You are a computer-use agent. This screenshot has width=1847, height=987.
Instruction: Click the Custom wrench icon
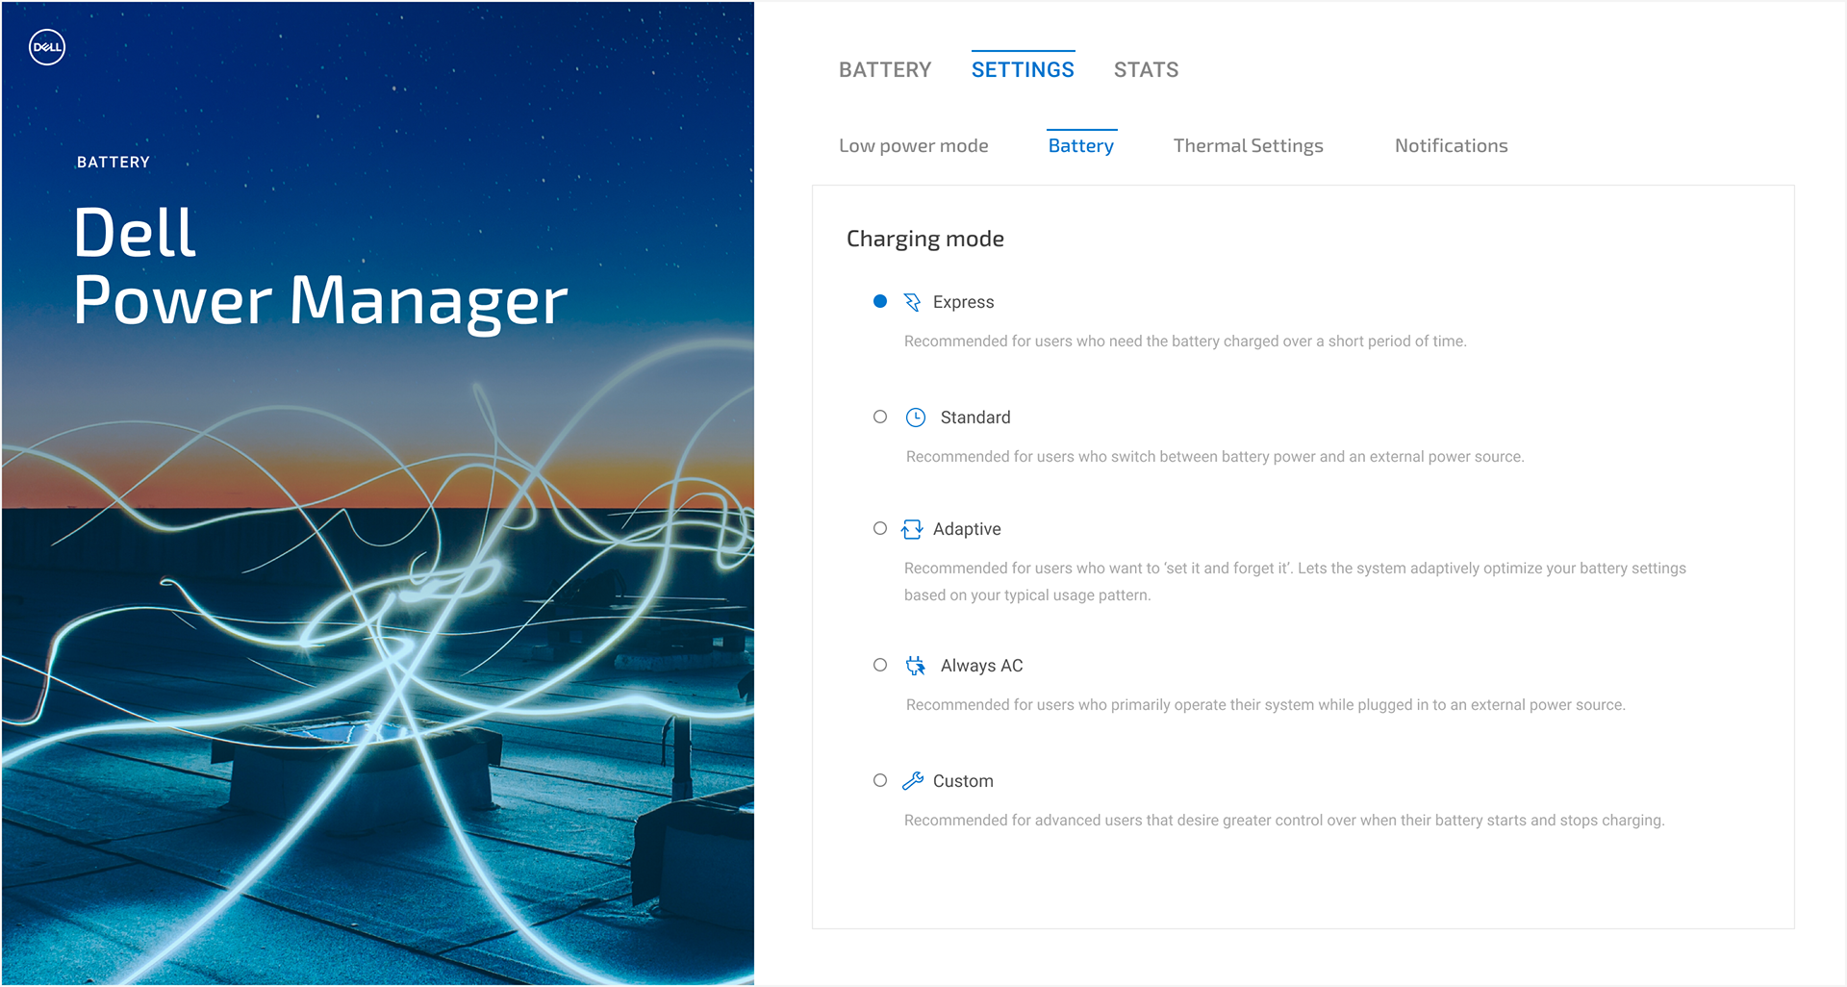click(912, 781)
